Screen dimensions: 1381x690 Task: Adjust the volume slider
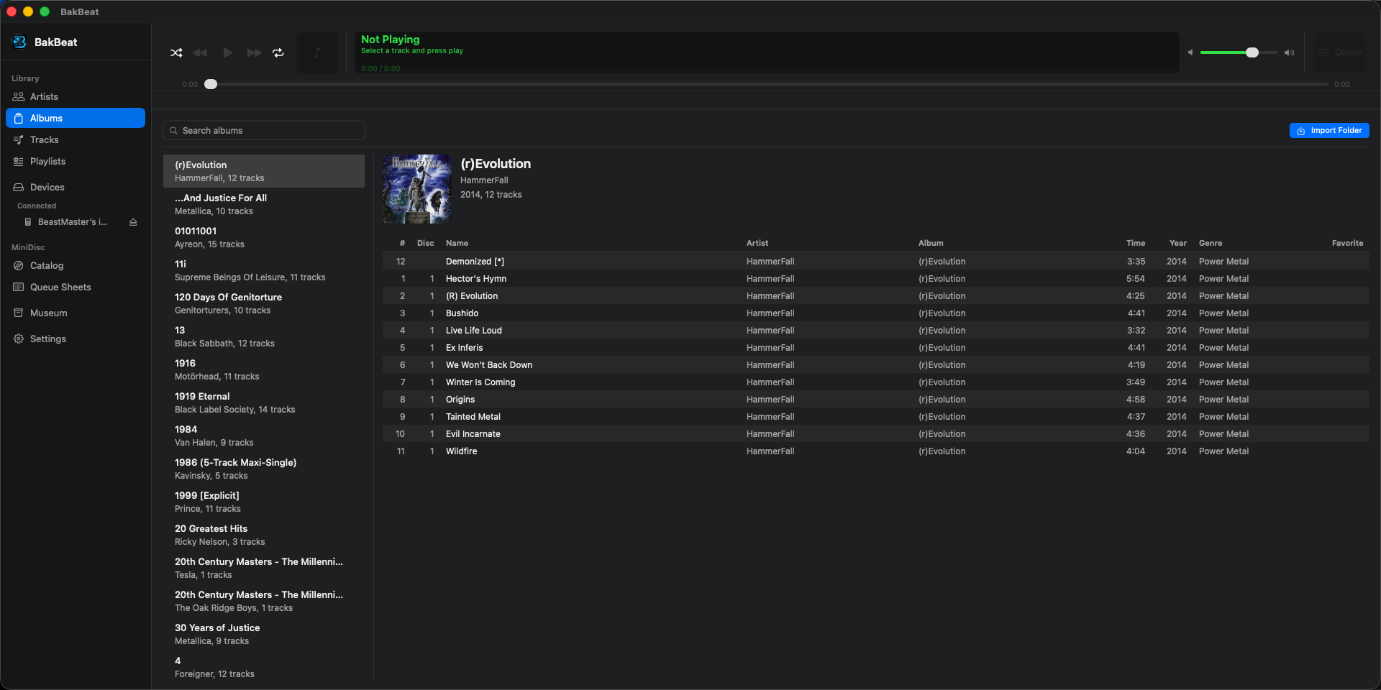(1239, 52)
